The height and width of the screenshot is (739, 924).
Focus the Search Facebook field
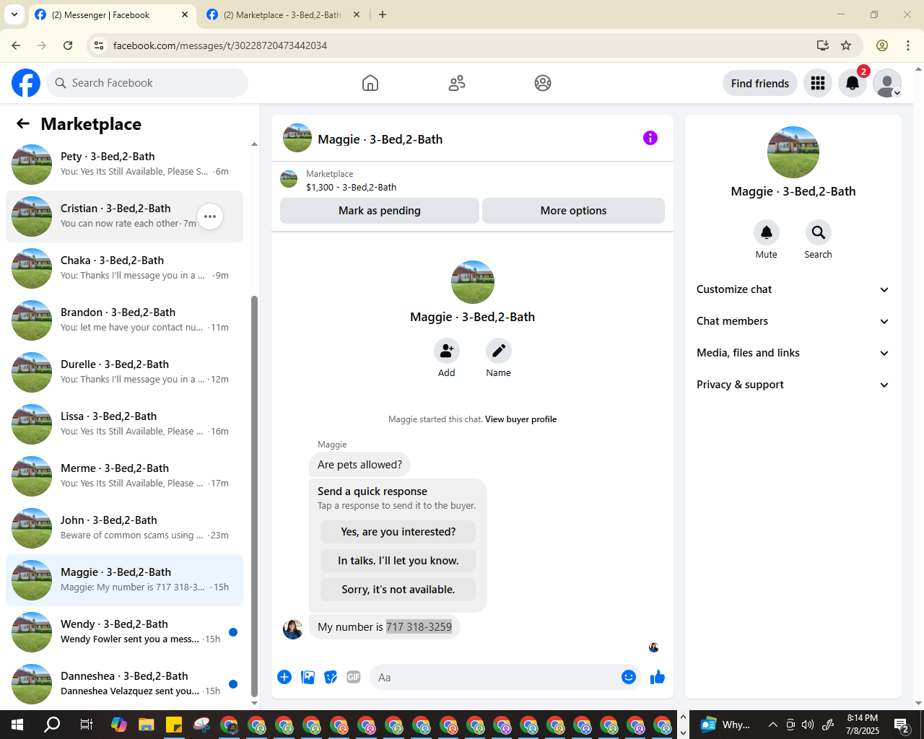point(147,83)
